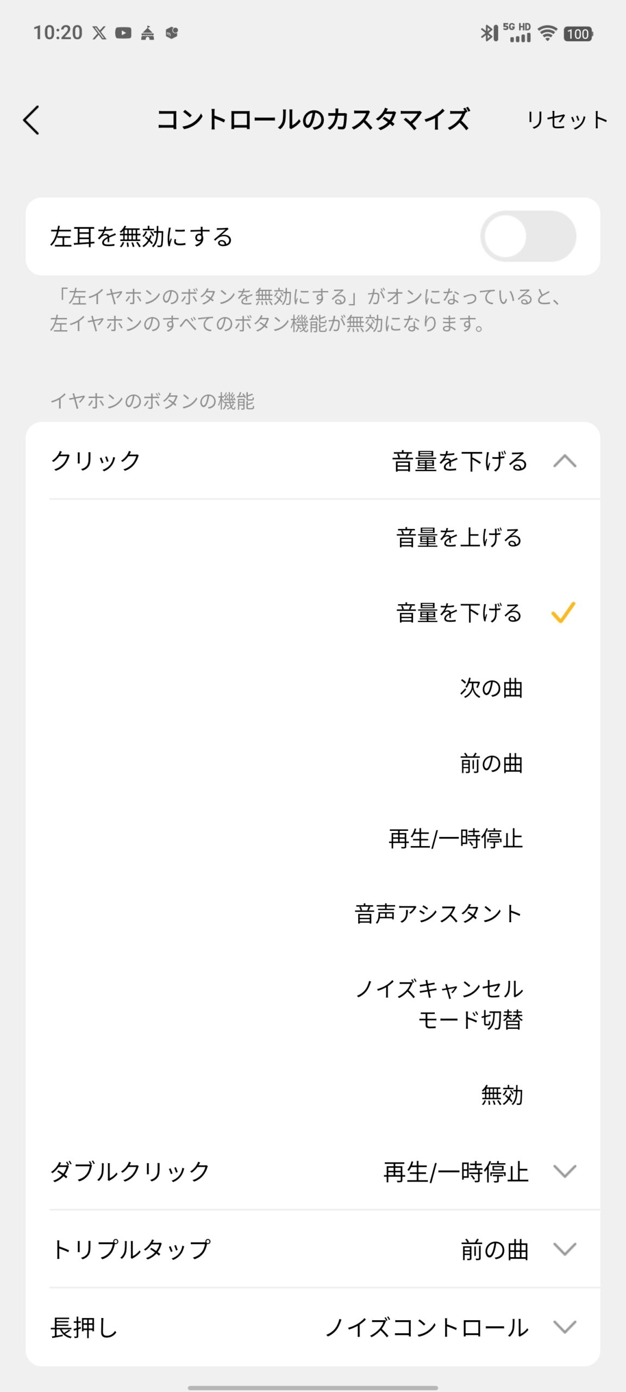Collapse the クリック dropdown
Screen dimensions: 626x1392
click(565, 461)
